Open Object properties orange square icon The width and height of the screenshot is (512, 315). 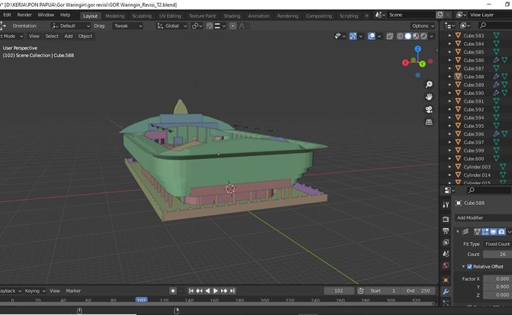click(446, 280)
